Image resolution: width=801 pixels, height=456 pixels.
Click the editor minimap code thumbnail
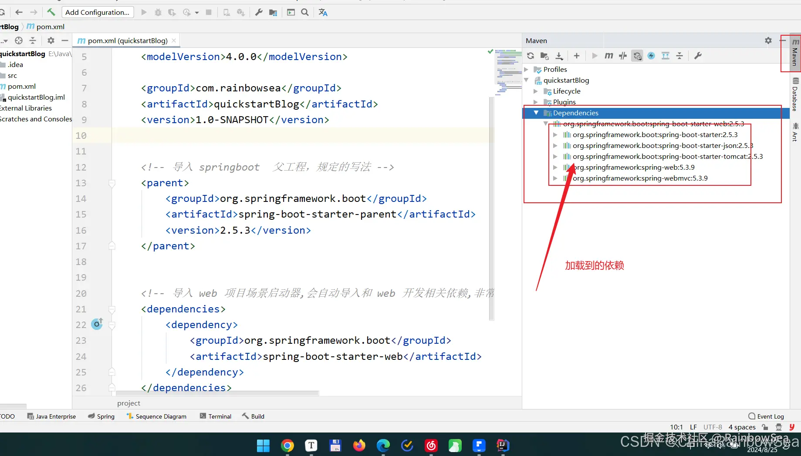tap(508, 72)
